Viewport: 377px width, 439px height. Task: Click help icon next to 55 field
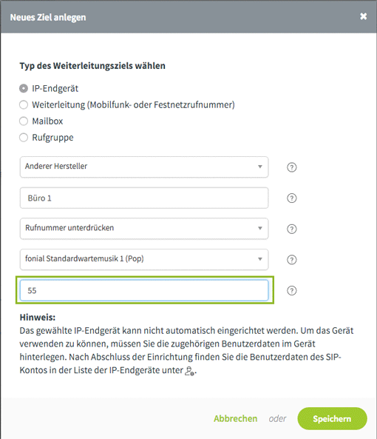tap(291, 291)
